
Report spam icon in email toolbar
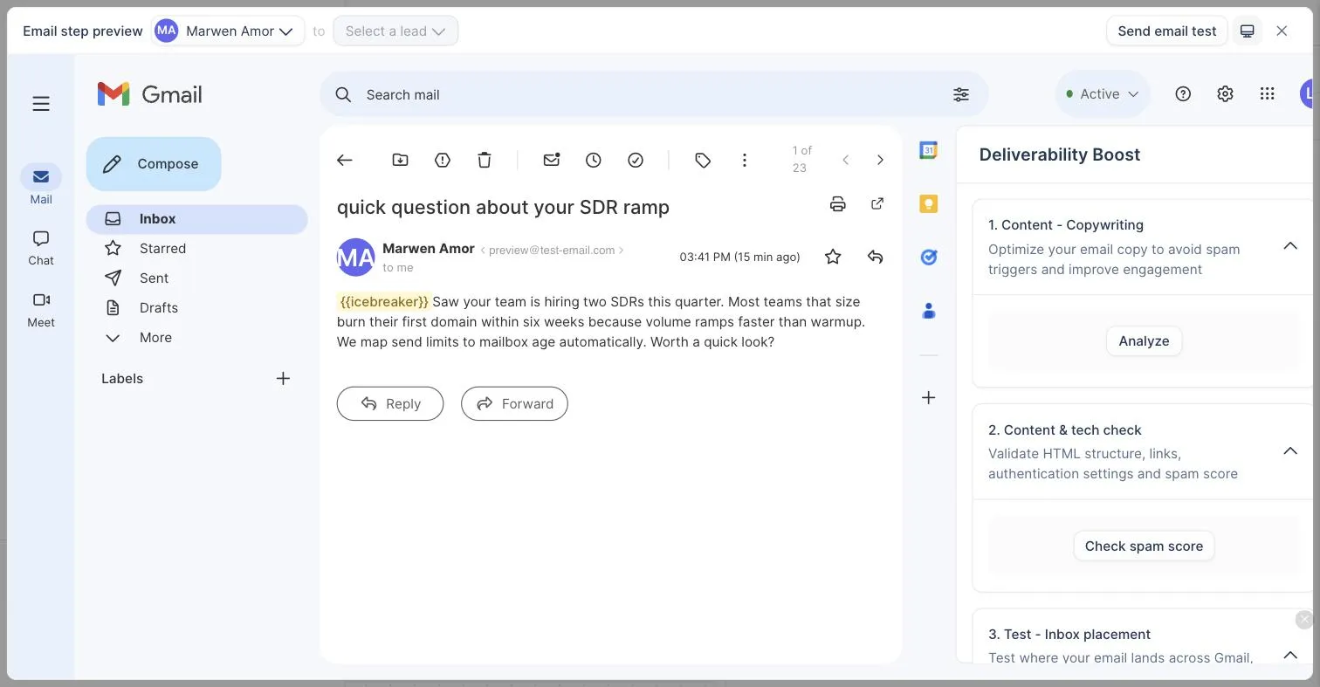(x=443, y=160)
